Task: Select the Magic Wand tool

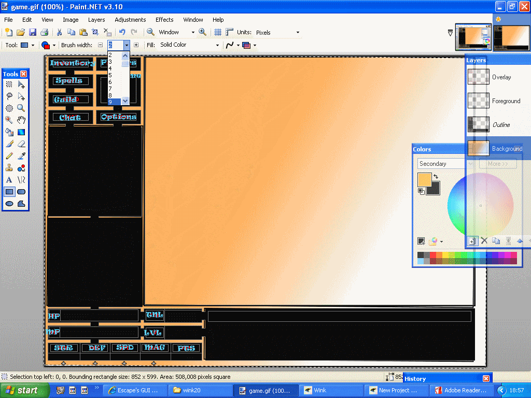Action: click(x=9, y=120)
